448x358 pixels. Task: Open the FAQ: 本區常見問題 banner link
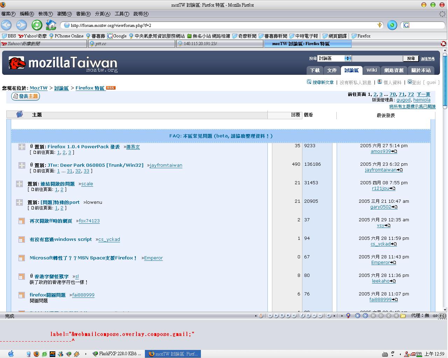coord(221,136)
